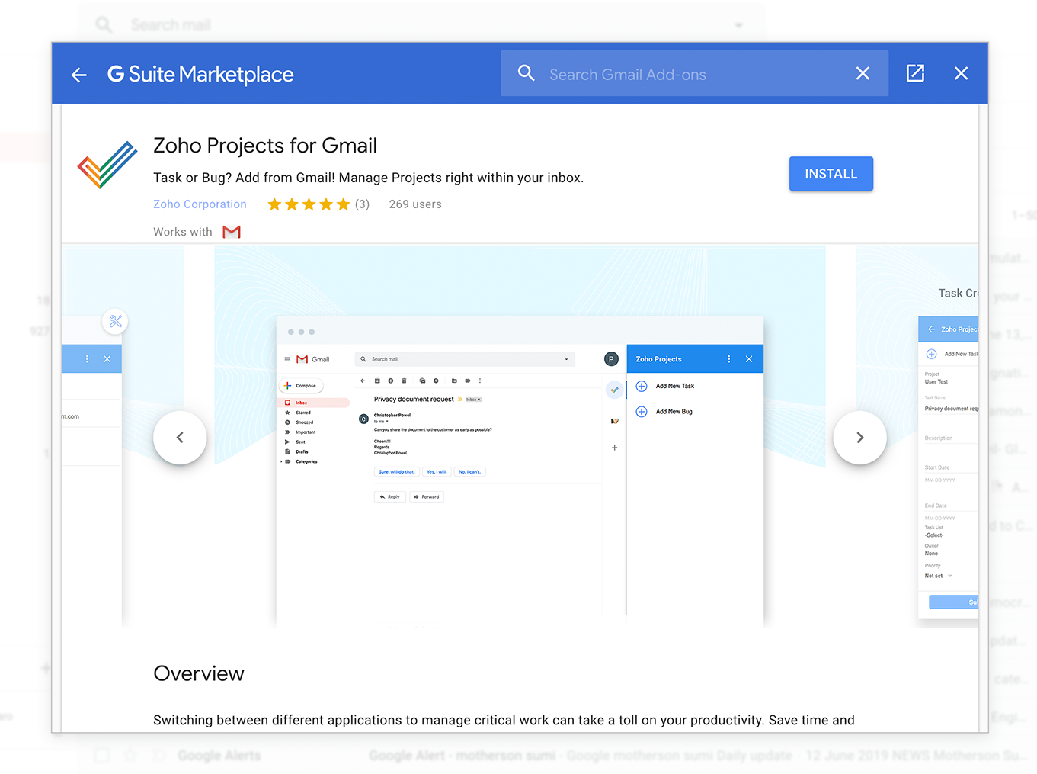1037x774 pixels.
Task: Click the Zoho Projects checkmark logo
Action: click(105, 164)
